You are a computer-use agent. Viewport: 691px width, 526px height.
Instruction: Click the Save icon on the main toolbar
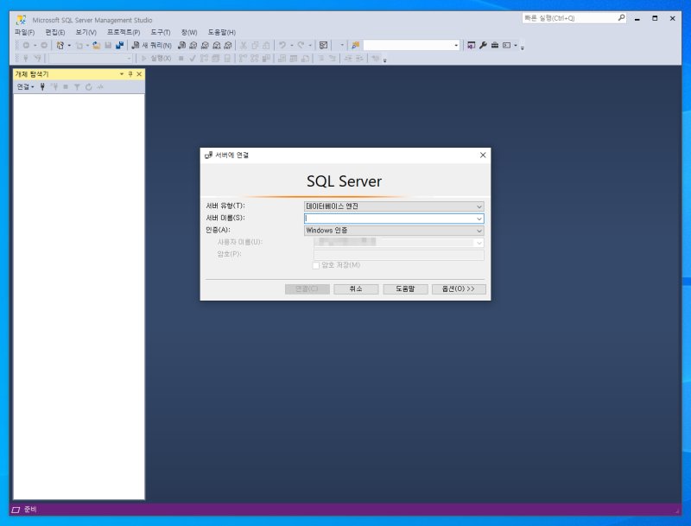pos(106,44)
